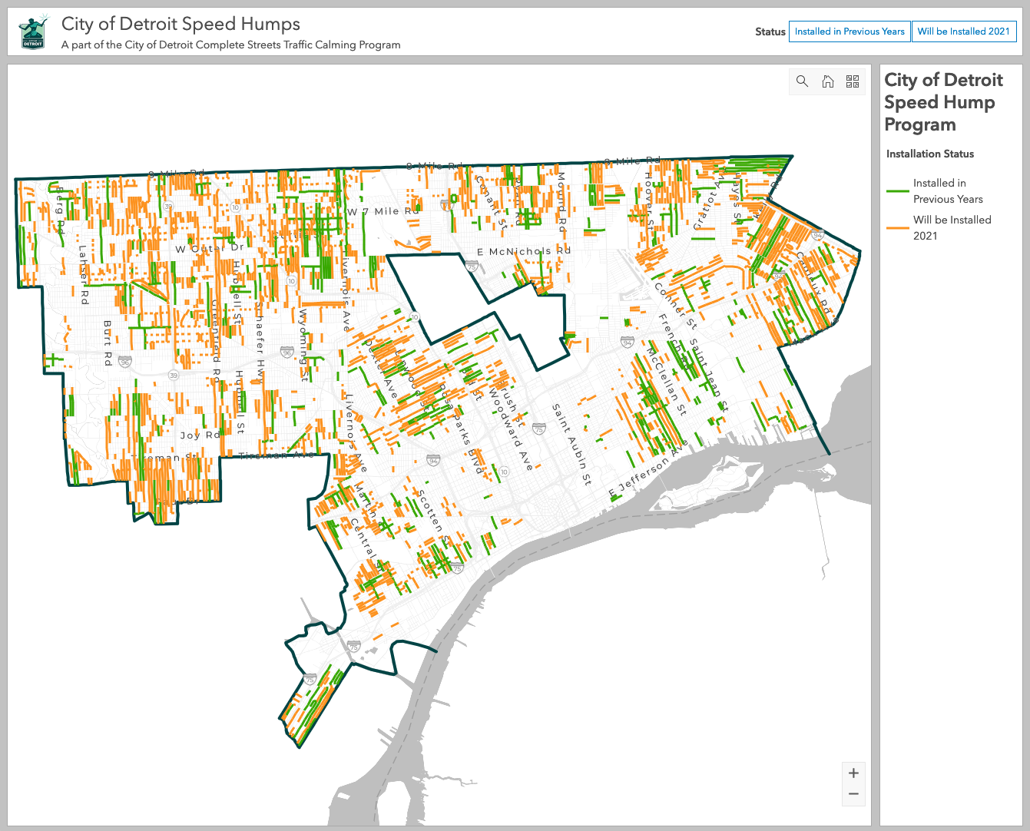Click the Installation Status legend heading

click(930, 154)
